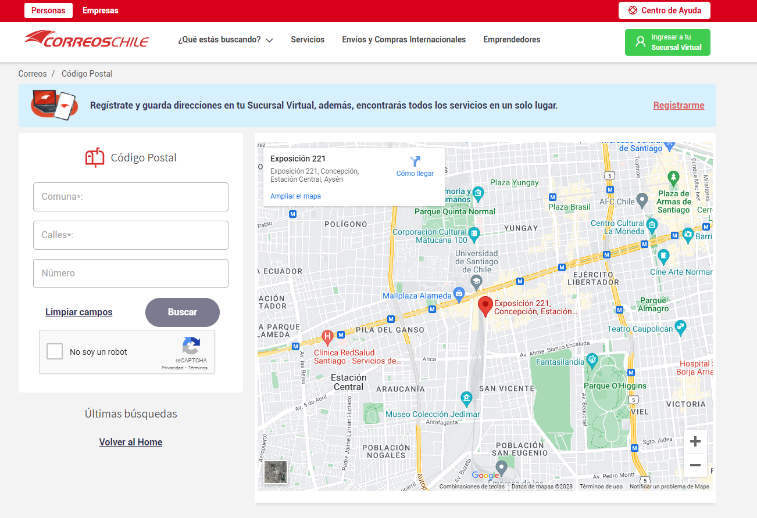Click Notificar un problema de Maps link
Screen dimensions: 757x518
pos(669,487)
